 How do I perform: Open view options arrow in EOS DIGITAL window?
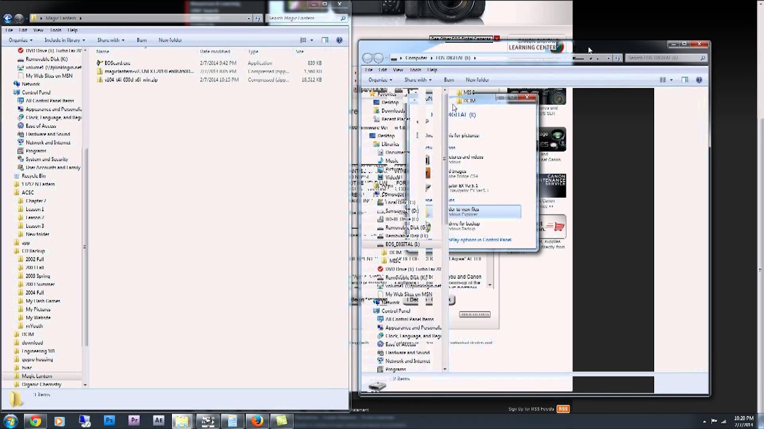click(x=671, y=80)
